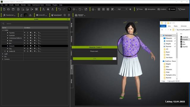Screen dimensions: 190x107
Task: Click the Pose button
Action: (139, 9)
